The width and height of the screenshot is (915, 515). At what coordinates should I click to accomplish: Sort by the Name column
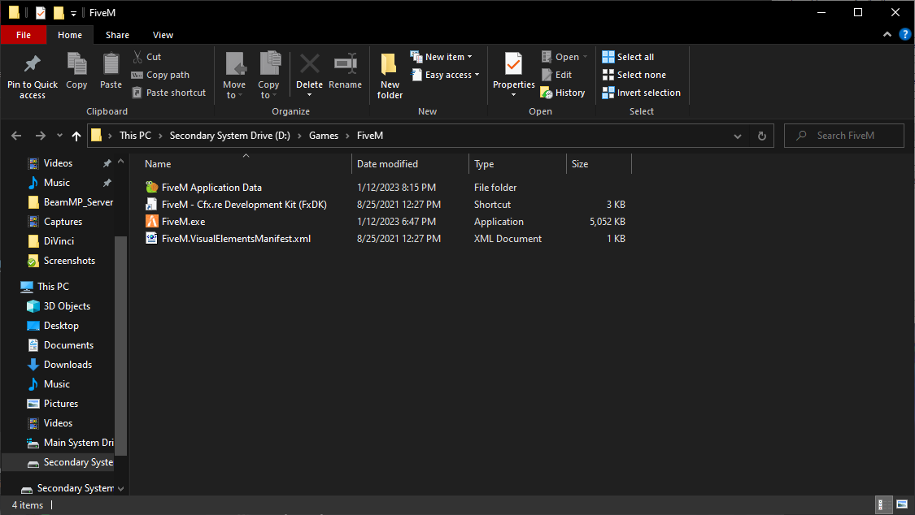(246, 164)
